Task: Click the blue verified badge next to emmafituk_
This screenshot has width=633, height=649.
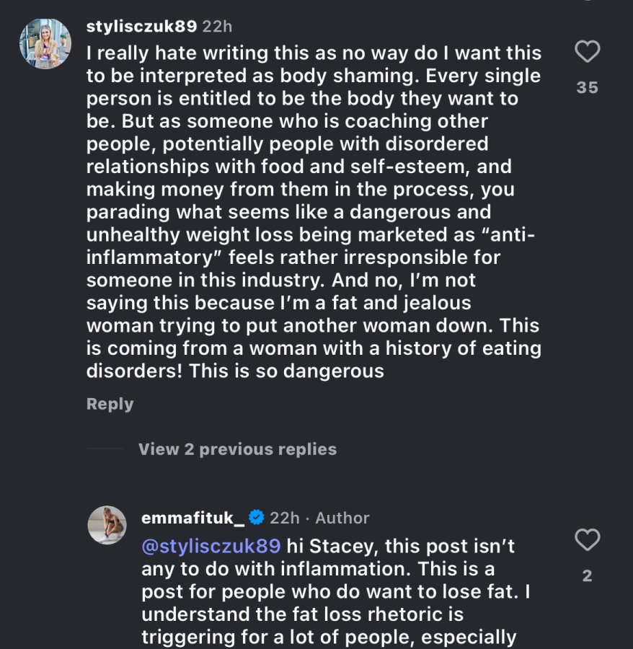Action: tap(257, 517)
